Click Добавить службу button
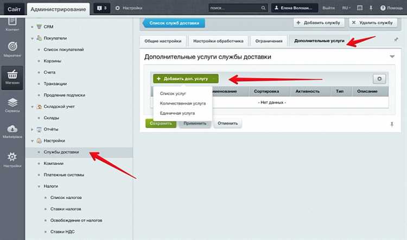The image size is (407, 240). click(x=319, y=23)
